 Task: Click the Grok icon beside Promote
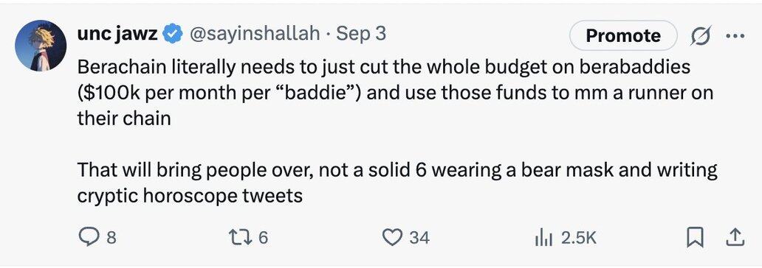point(699,35)
